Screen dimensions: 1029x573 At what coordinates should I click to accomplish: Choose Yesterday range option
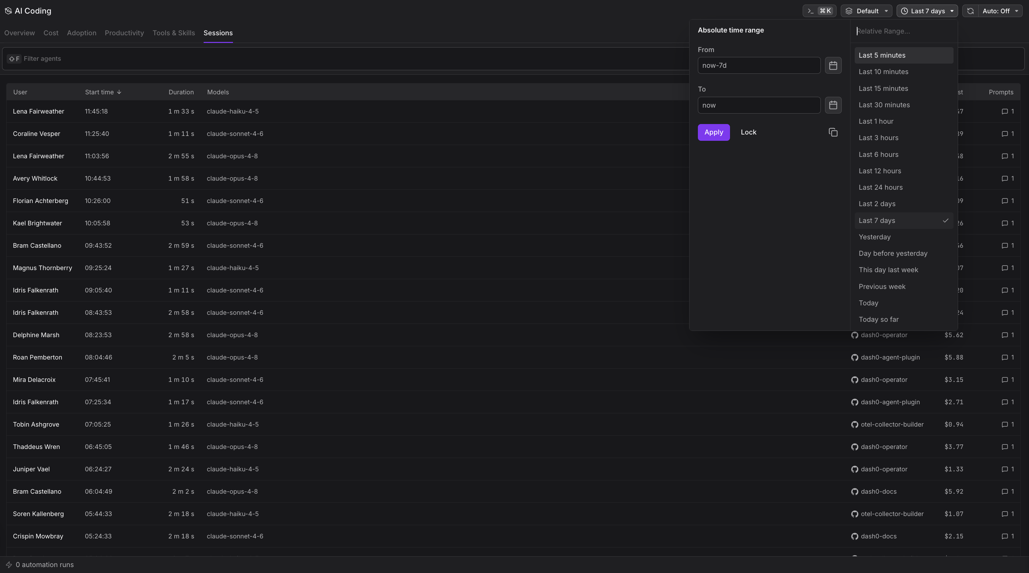click(x=904, y=237)
